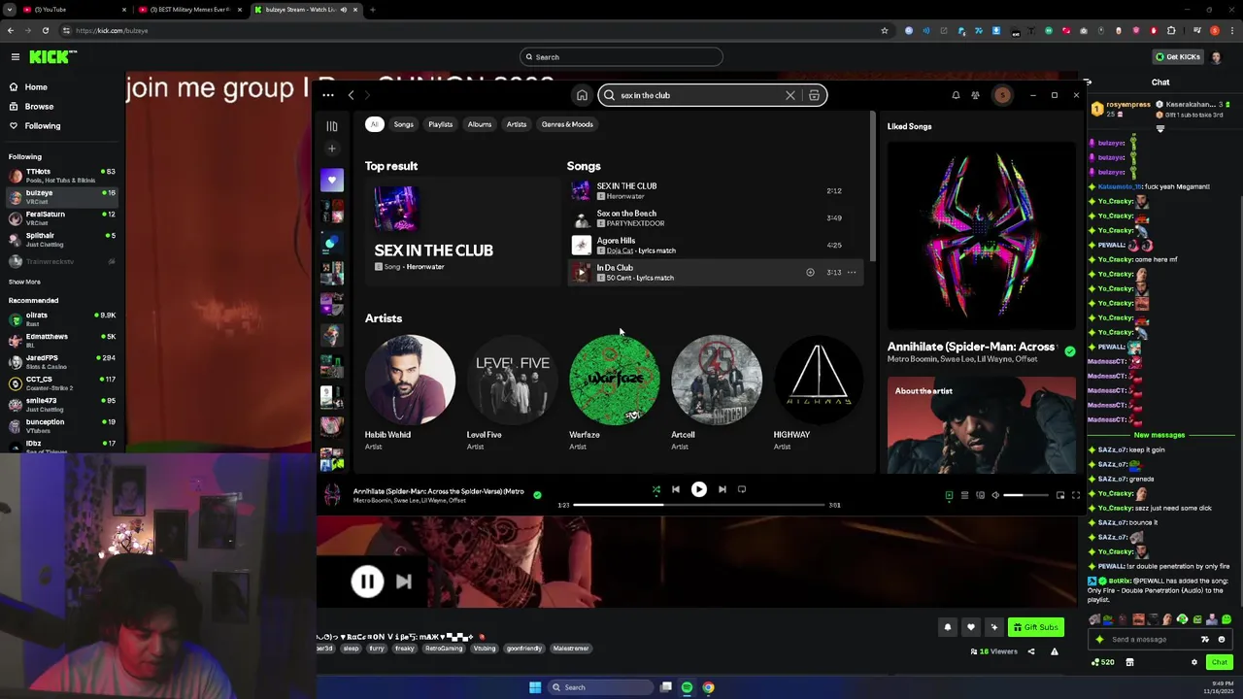Adjust Spotify volume slider
Screen dimensions: 1243x699
coord(1025,495)
